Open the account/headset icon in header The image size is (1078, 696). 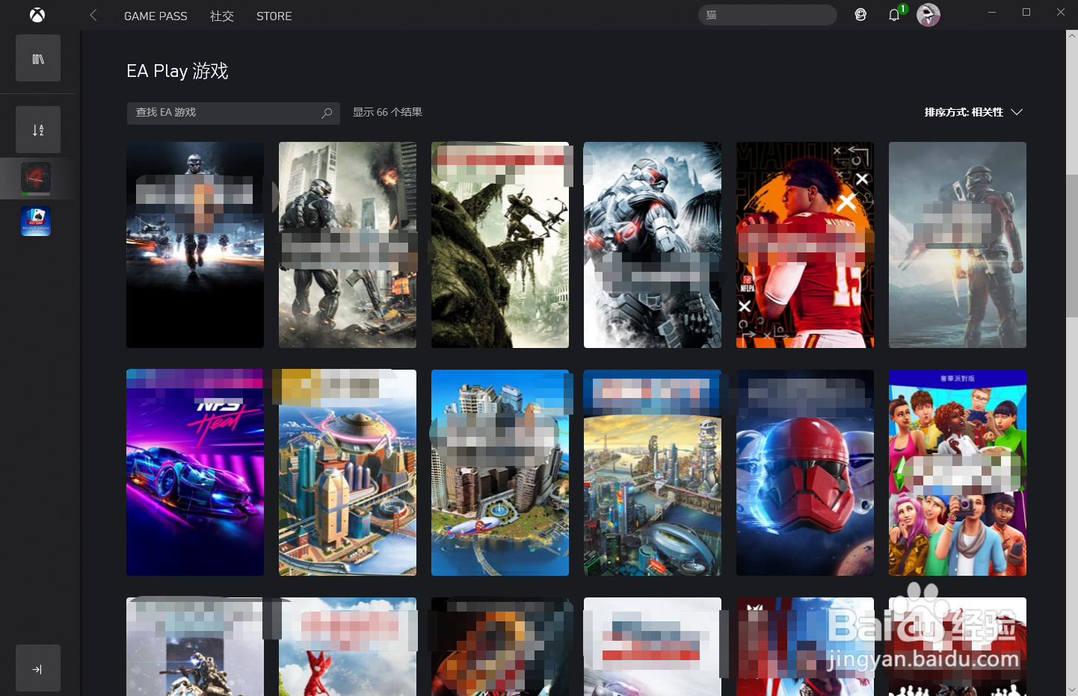860,15
